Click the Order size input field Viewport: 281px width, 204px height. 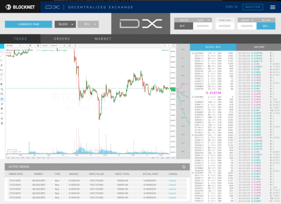225,26
